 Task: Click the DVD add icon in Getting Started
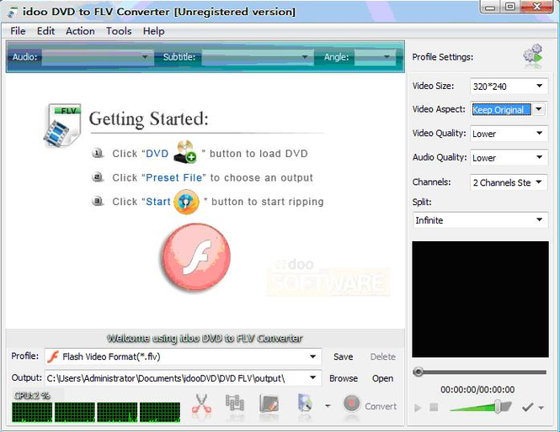coord(185,152)
